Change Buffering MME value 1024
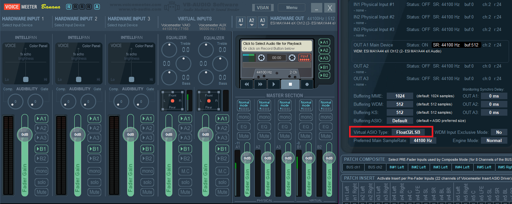 coord(400,96)
